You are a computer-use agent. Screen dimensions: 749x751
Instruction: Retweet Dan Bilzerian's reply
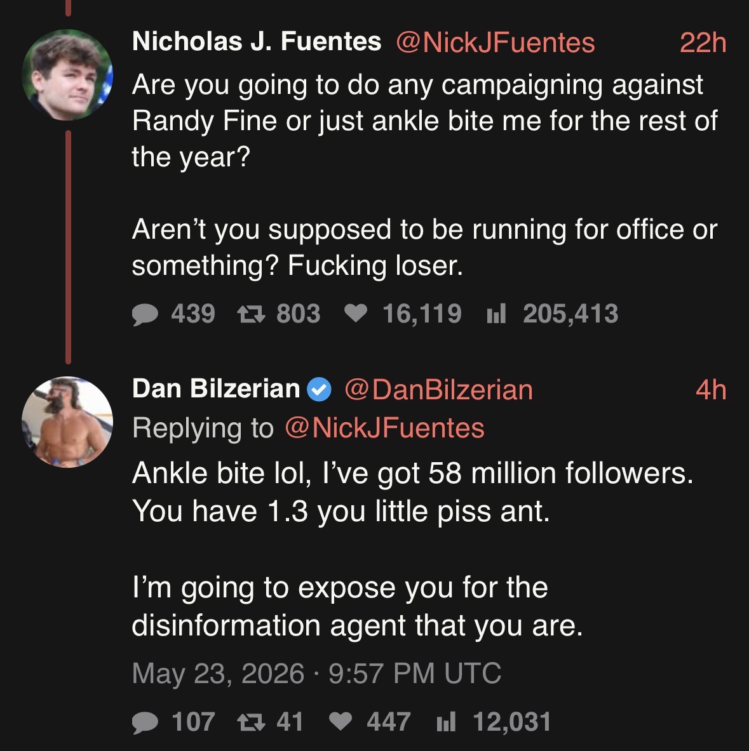pos(251,722)
